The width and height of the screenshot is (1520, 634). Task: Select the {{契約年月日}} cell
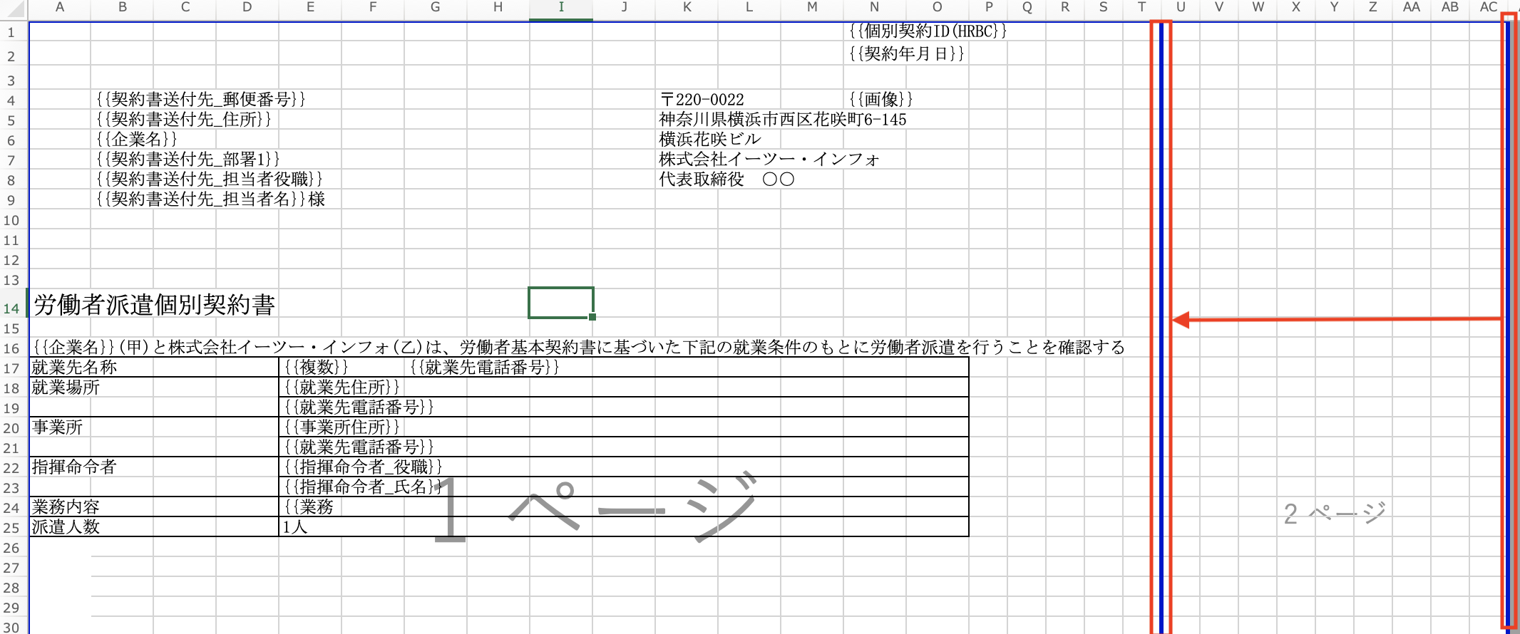pyautogui.click(x=906, y=54)
